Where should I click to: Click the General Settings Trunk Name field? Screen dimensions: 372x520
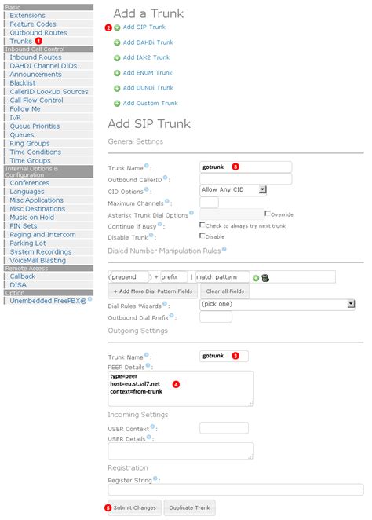pos(246,167)
